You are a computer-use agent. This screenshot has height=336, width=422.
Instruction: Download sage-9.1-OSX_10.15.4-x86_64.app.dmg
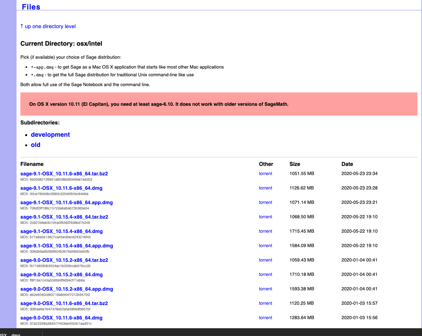click(x=66, y=246)
